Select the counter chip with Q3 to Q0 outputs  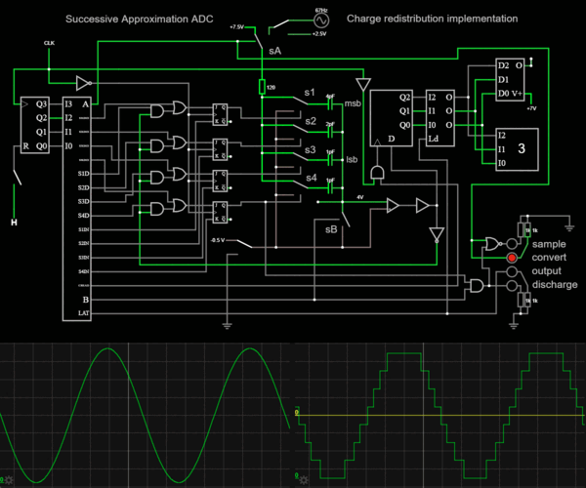pyautogui.click(x=35, y=125)
